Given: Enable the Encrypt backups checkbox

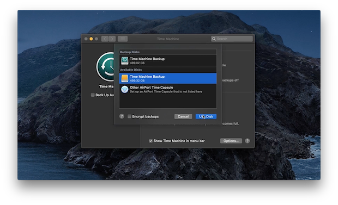Looking at the screenshot, I should (129, 116).
